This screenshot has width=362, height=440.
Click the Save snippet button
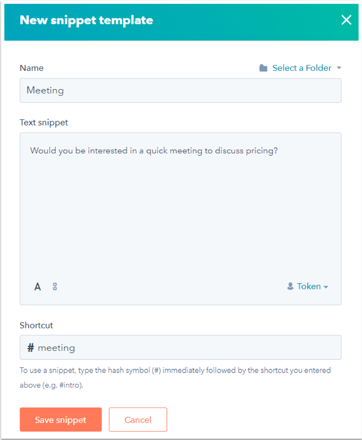(x=60, y=419)
